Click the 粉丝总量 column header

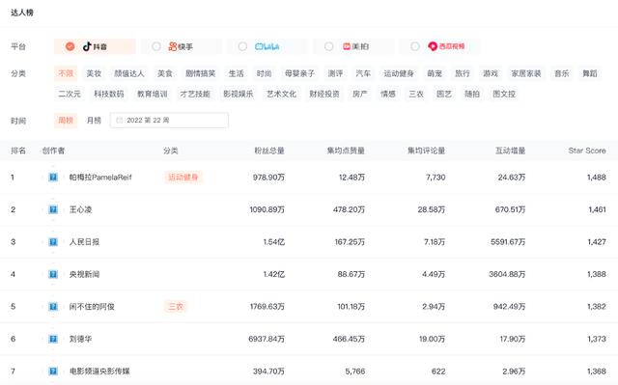(x=269, y=151)
